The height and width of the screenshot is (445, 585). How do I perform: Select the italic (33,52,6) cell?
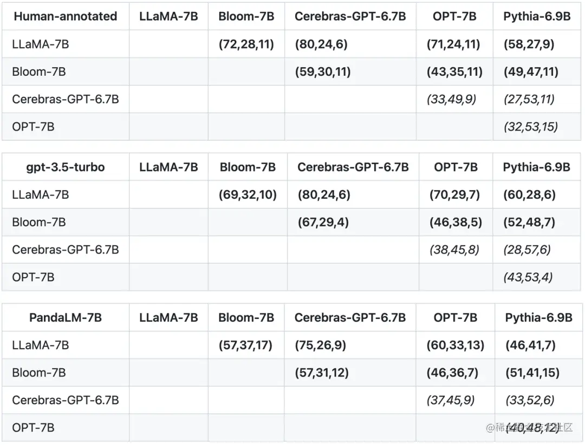click(x=530, y=400)
